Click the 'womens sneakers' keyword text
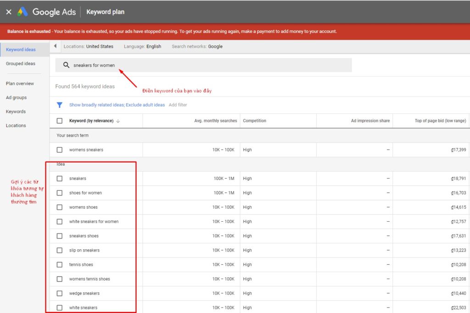 click(x=86, y=150)
